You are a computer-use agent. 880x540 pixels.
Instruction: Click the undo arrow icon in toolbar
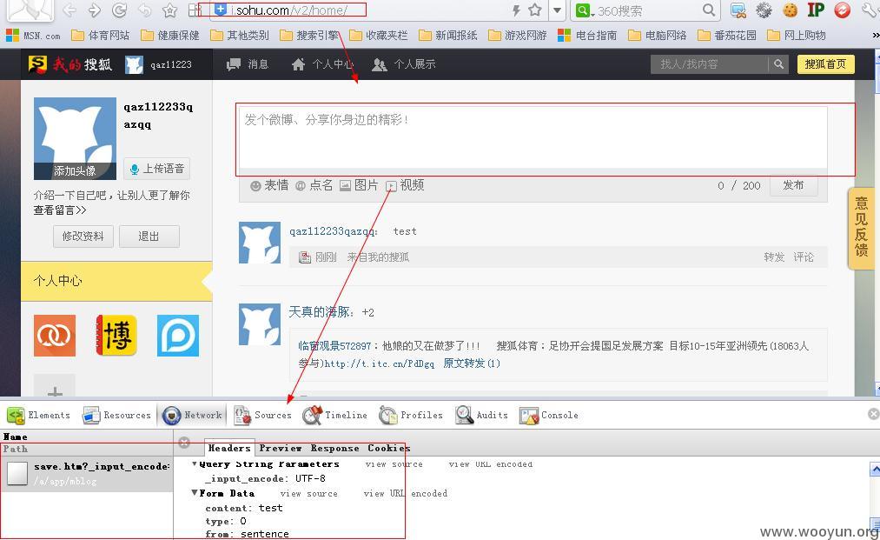(145, 10)
